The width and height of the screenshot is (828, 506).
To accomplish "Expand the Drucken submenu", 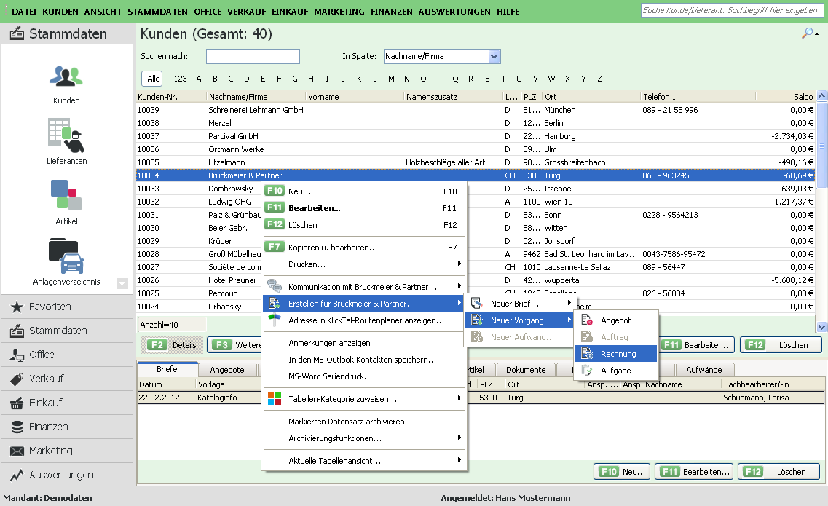I will (x=307, y=264).
